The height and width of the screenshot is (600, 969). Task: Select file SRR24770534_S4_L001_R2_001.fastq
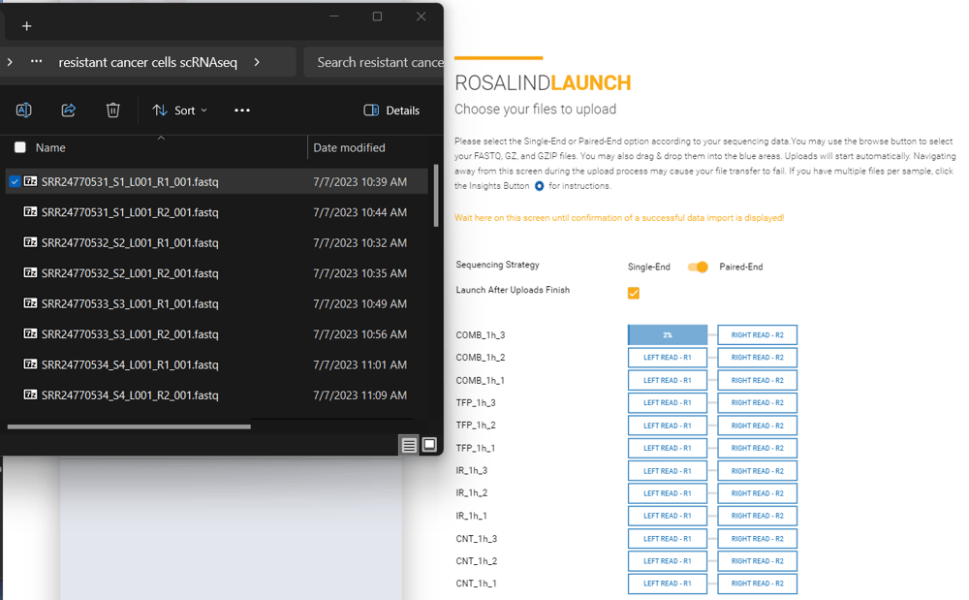[216, 395]
